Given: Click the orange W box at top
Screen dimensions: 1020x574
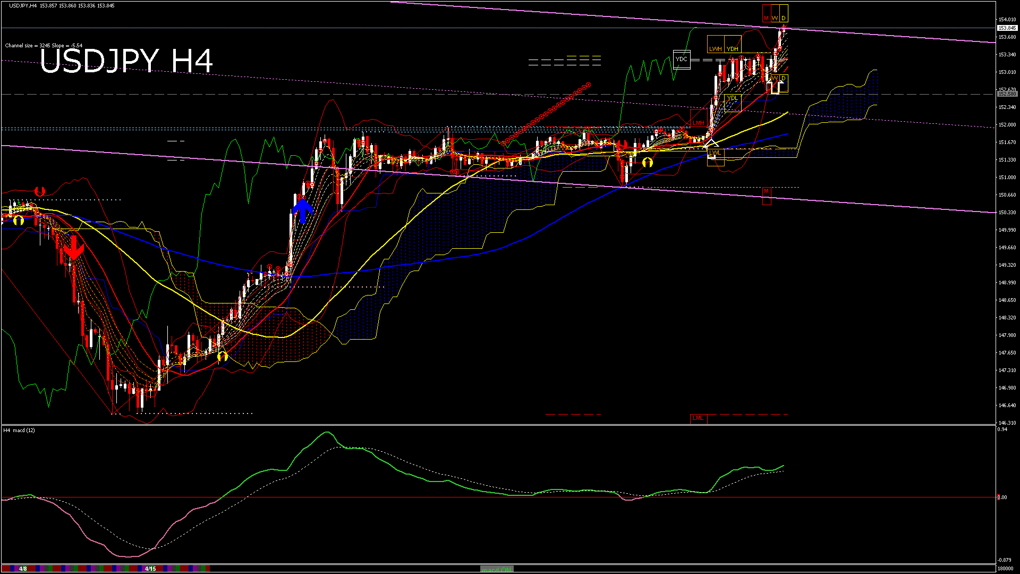Looking at the screenshot, I should (x=775, y=13).
